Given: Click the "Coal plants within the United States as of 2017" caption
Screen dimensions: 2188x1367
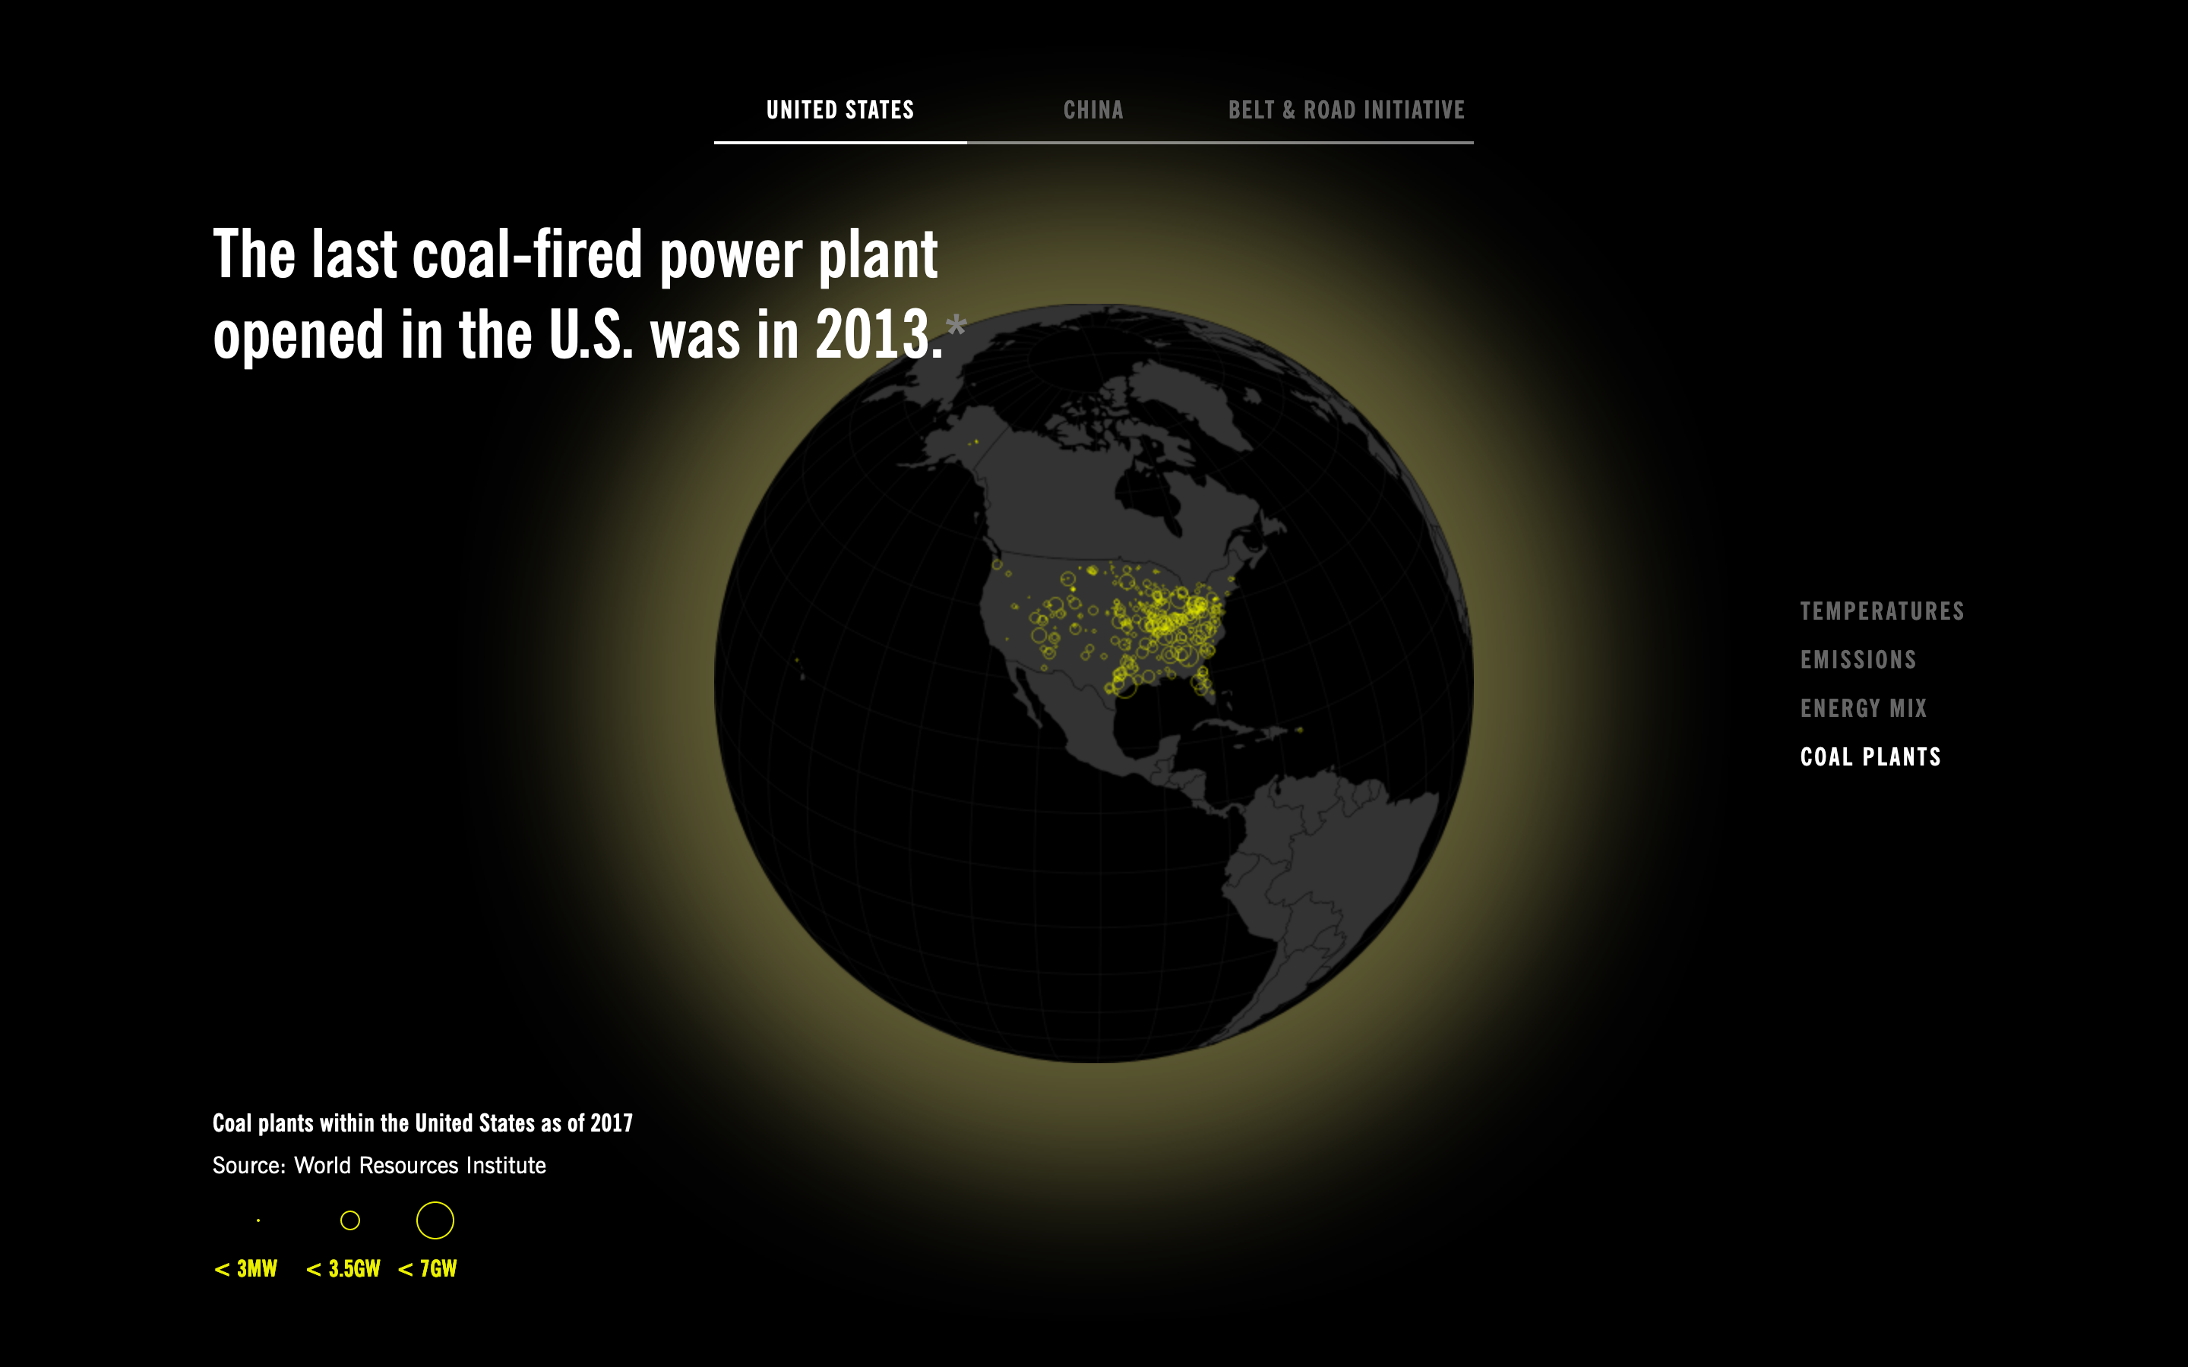Looking at the screenshot, I should pyautogui.click(x=422, y=1123).
